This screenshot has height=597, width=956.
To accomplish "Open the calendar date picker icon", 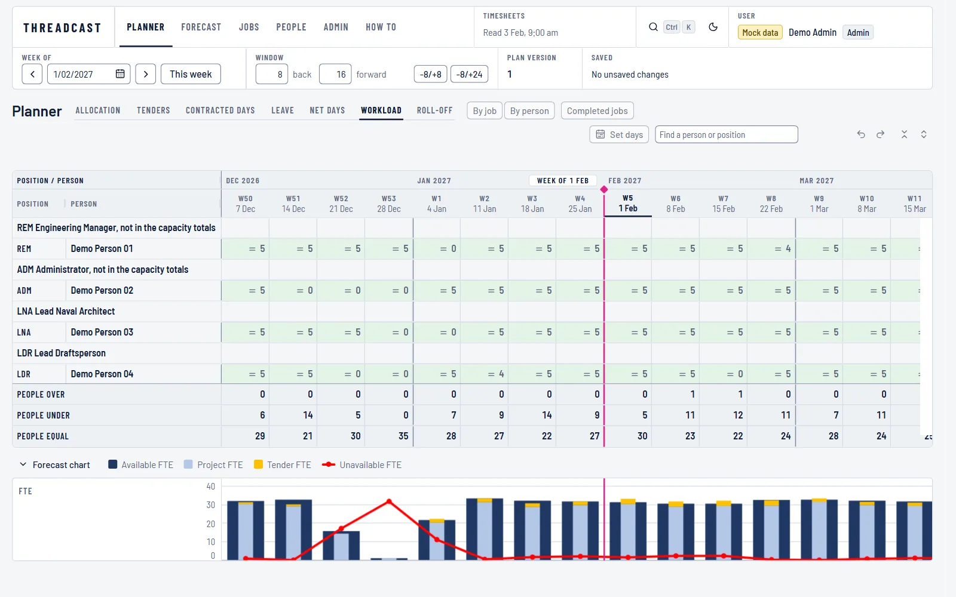I will [120, 74].
